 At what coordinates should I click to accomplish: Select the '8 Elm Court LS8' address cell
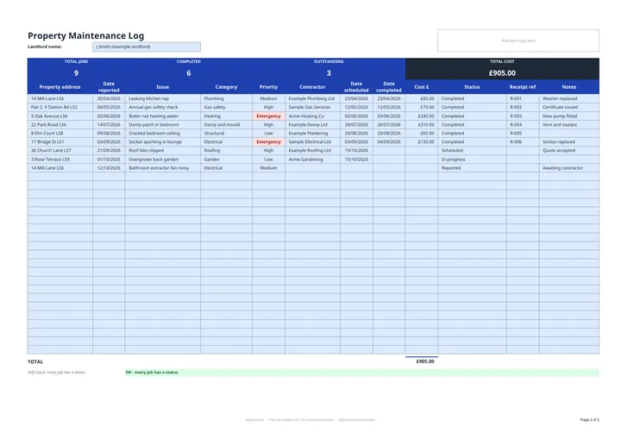click(x=60, y=133)
